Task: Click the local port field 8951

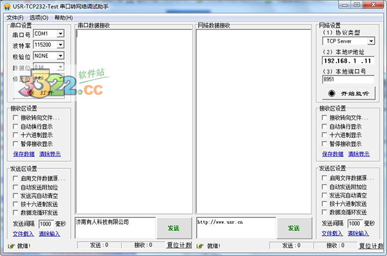Action: tap(348, 79)
